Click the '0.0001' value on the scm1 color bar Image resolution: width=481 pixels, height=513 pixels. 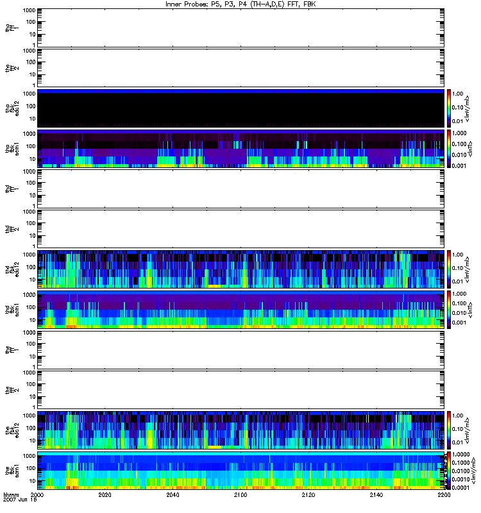[460, 488]
